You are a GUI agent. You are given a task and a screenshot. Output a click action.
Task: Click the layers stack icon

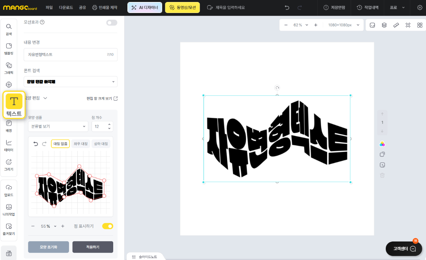(x=384, y=25)
